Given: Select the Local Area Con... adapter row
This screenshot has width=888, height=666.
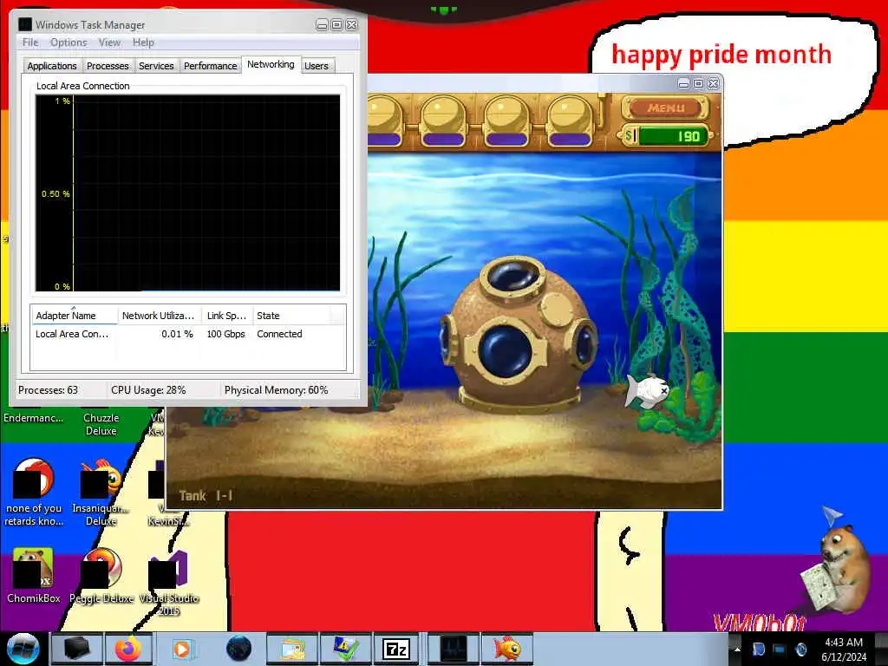Looking at the screenshot, I should point(187,334).
